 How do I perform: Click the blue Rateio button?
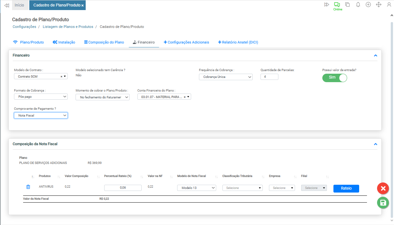click(x=346, y=188)
